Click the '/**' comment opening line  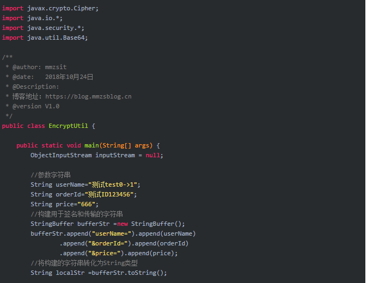[8, 57]
